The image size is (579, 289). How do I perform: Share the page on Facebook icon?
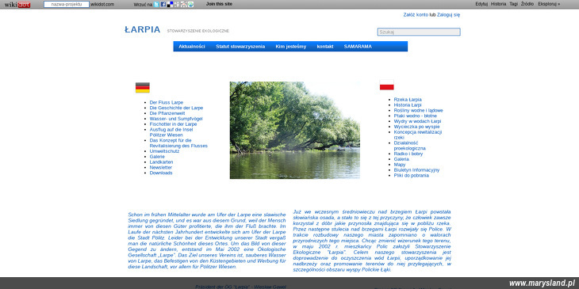pyautogui.click(x=163, y=5)
